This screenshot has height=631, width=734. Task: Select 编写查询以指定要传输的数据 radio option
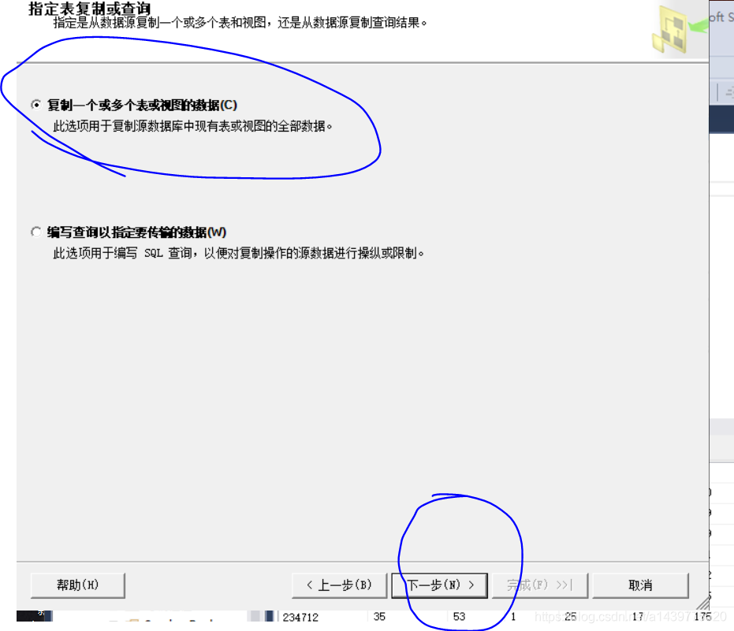pos(36,232)
